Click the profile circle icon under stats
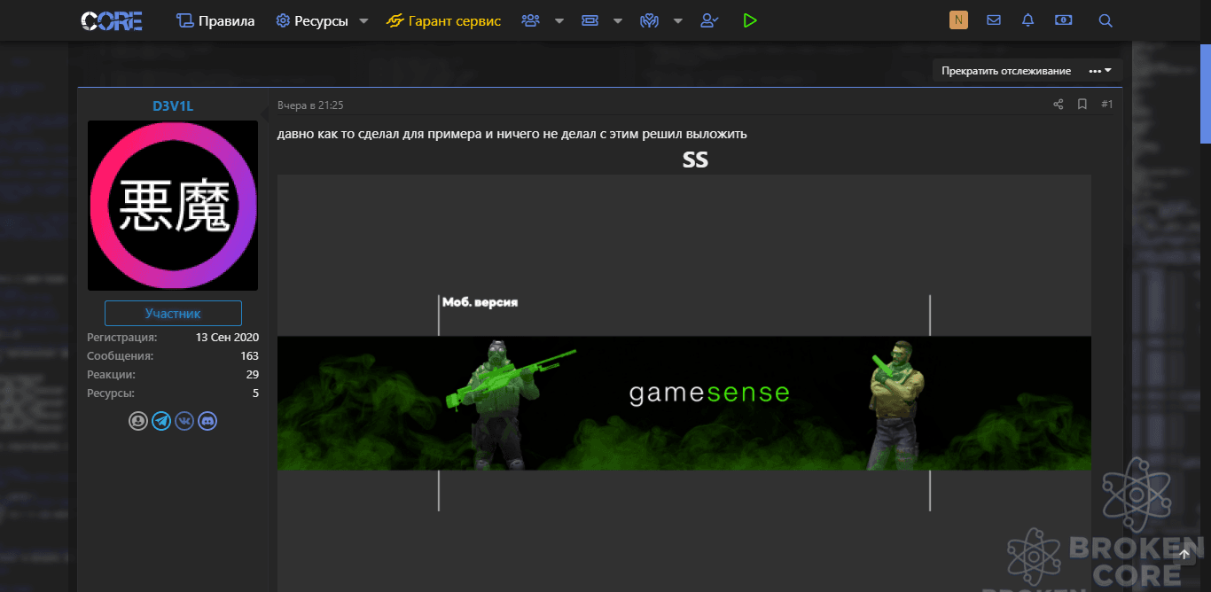The image size is (1211, 592). pyautogui.click(x=137, y=421)
